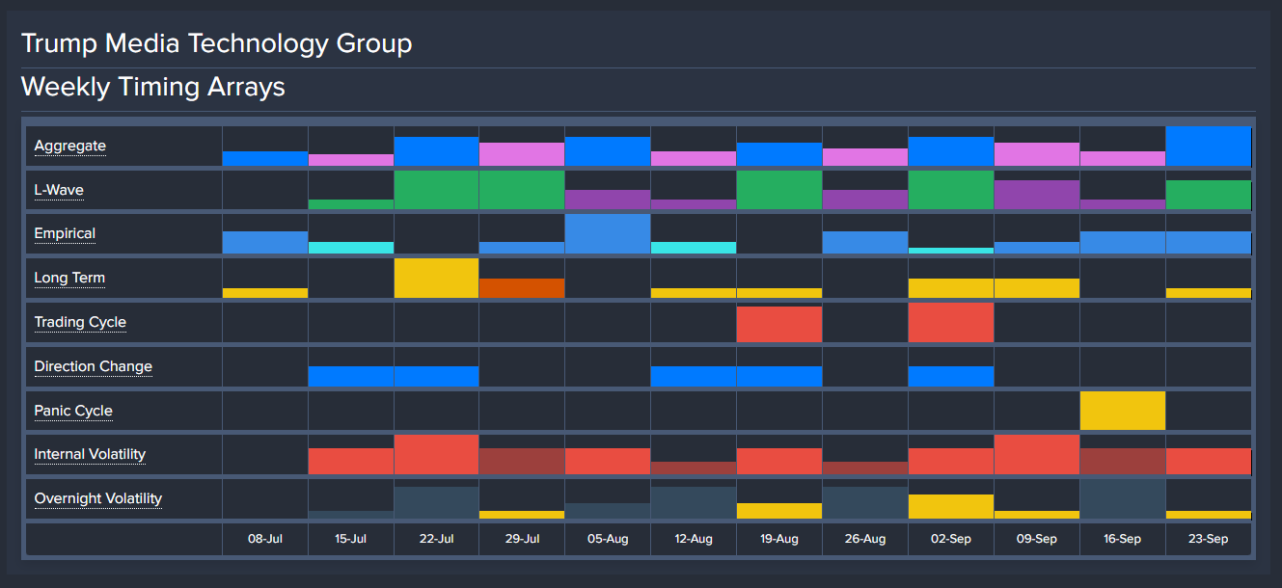Click the 08-Jul date label
This screenshot has height=588, width=1282.
[x=265, y=540]
